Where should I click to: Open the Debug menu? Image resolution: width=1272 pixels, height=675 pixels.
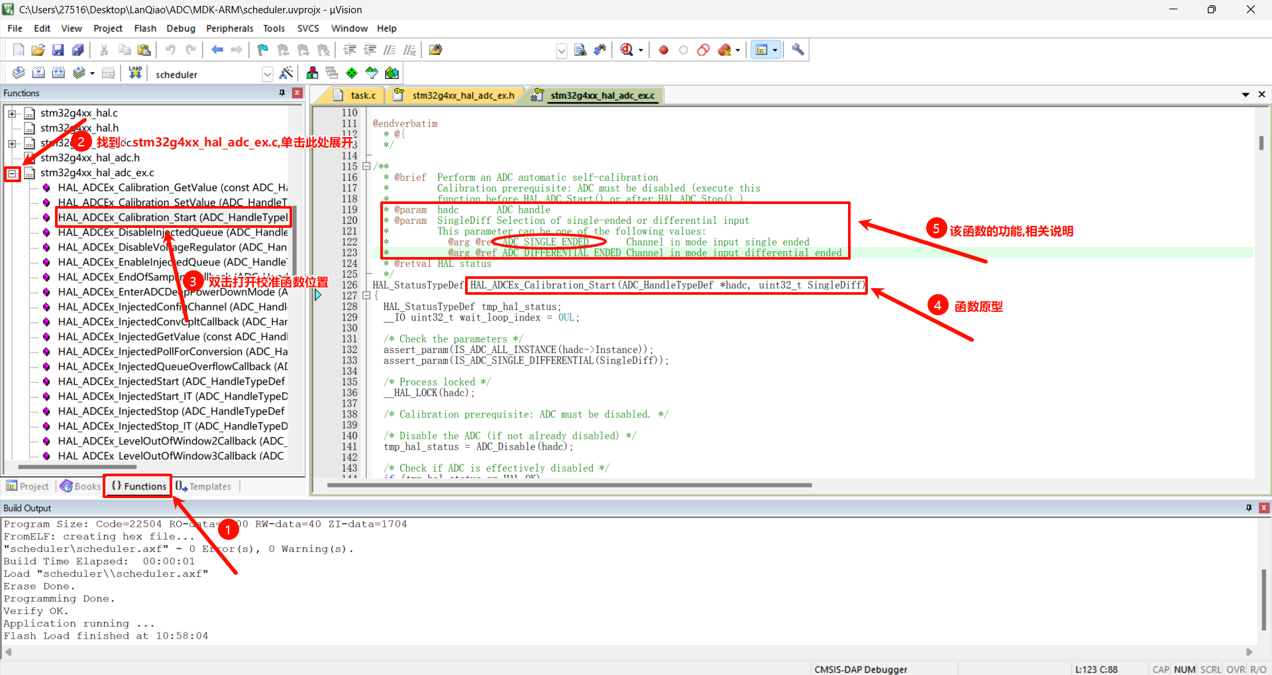[181, 28]
